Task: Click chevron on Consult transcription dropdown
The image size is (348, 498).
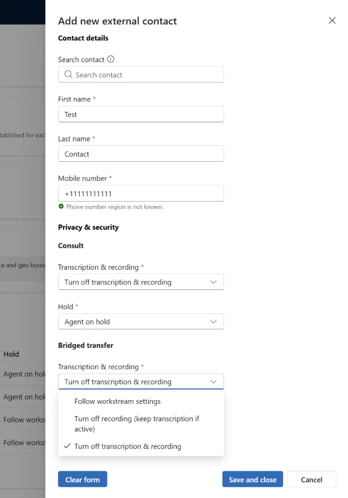Action: point(213,282)
